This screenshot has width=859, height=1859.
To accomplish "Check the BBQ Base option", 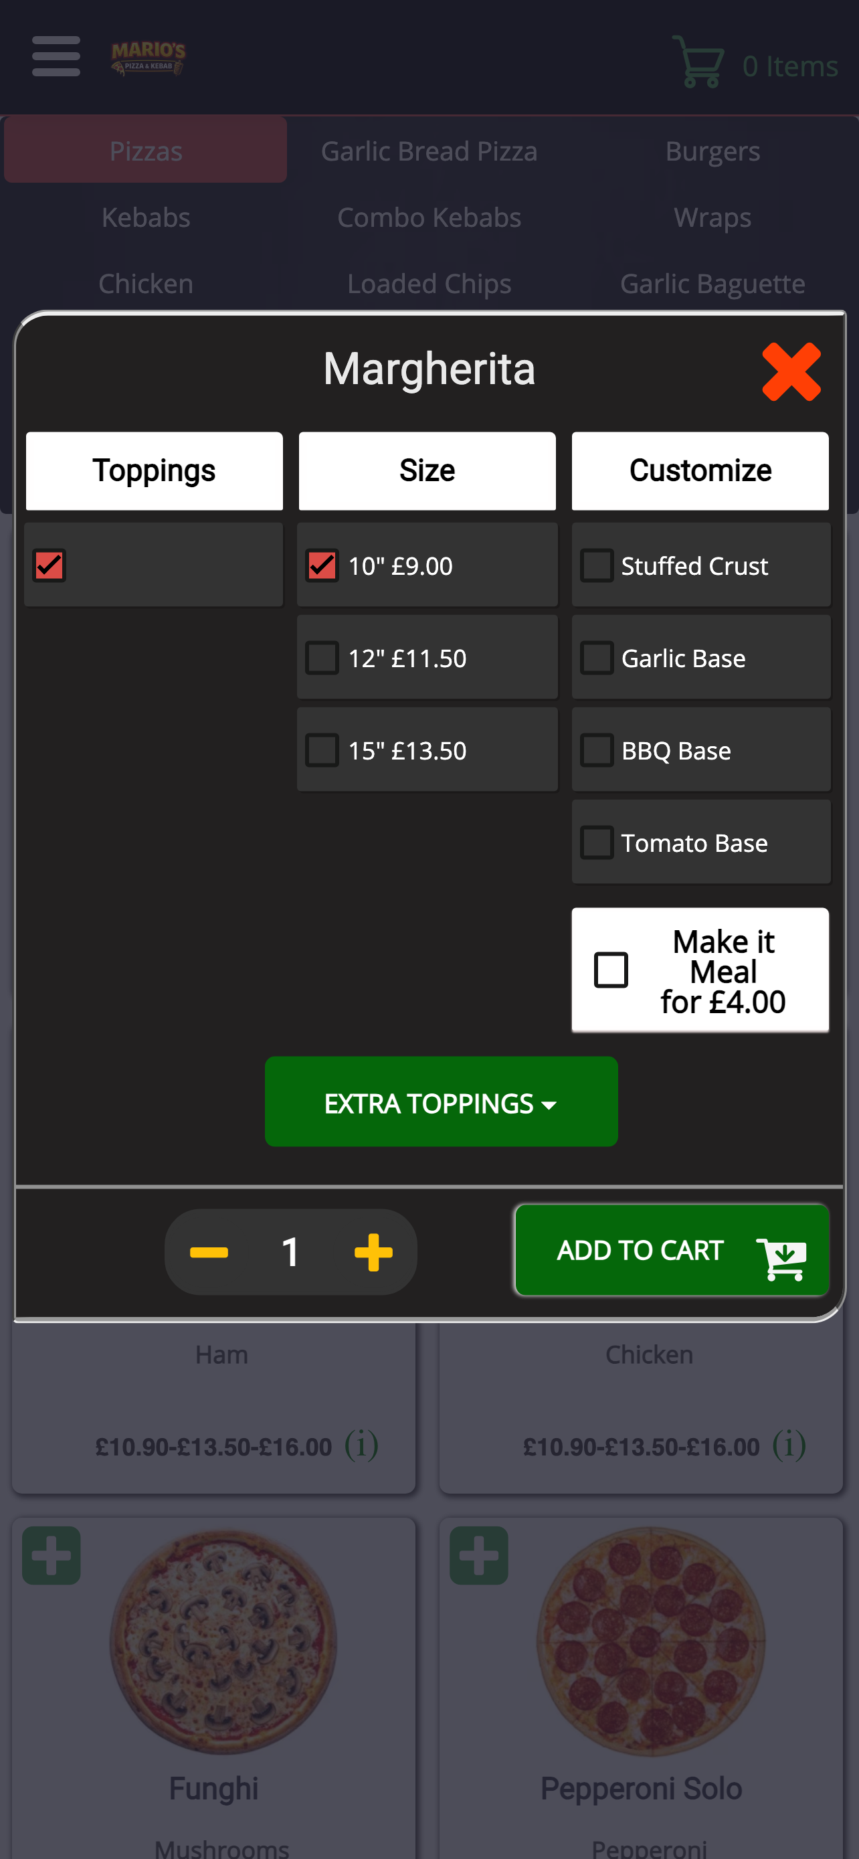I will click(597, 751).
